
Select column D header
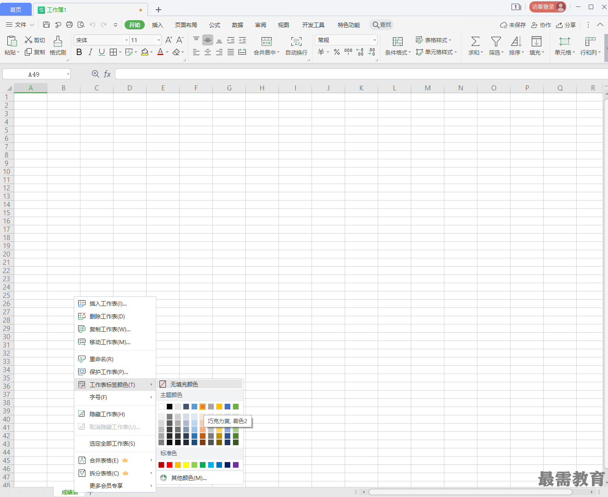point(130,88)
